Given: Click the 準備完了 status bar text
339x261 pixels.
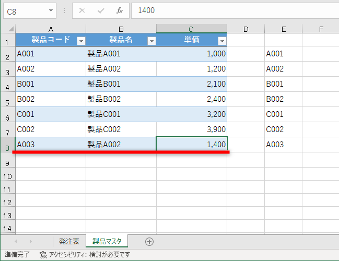Looking at the screenshot, I should [x=17, y=255].
